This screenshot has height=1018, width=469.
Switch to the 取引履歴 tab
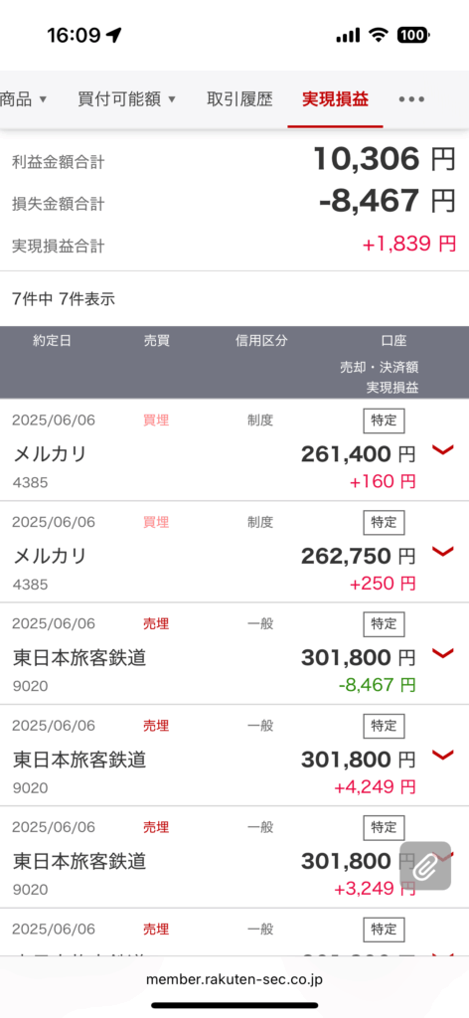[239, 99]
